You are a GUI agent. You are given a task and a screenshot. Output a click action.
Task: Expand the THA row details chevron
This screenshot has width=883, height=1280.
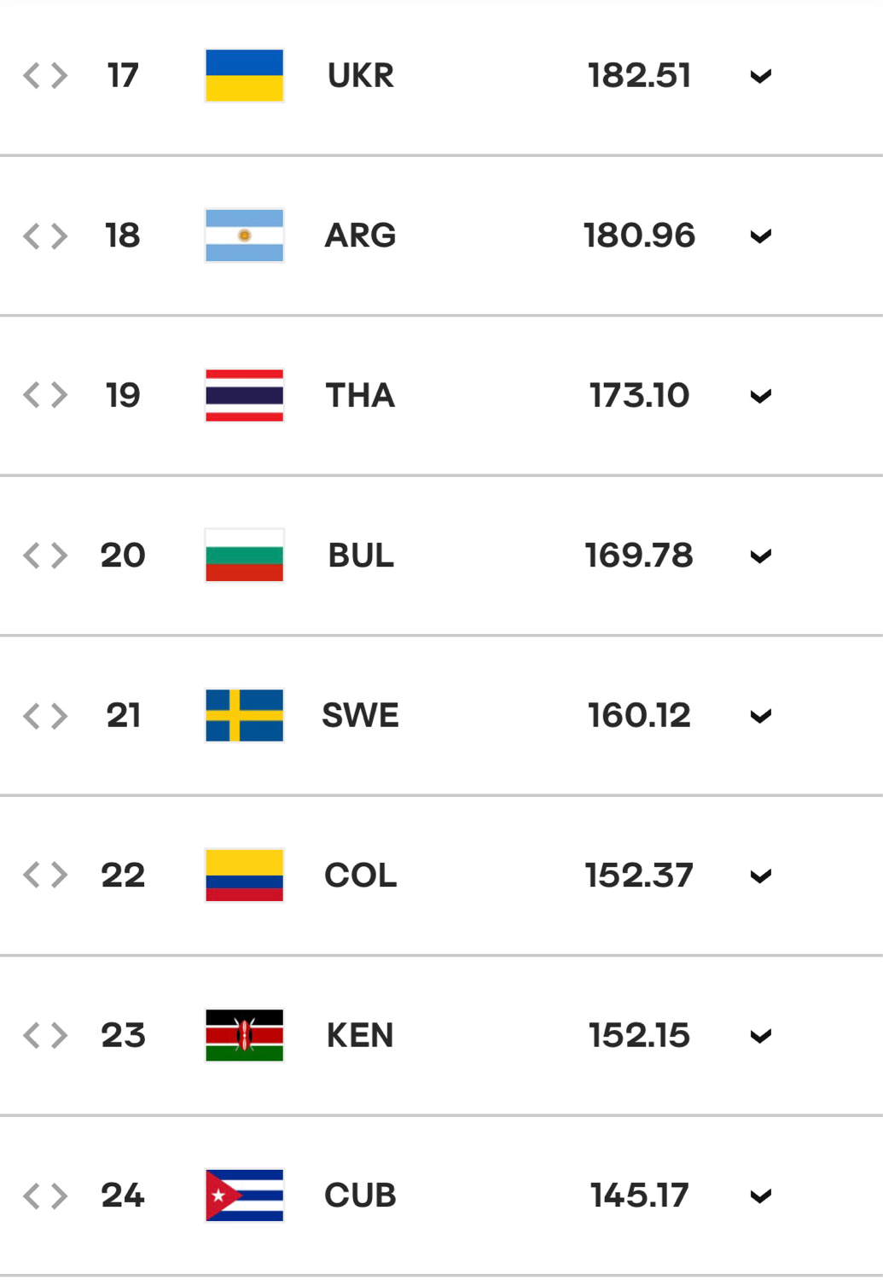pyautogui.click(x=761, y=396)
